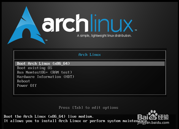Click the blue 'linux' logo wordmark
This screenshot has height=129, width=179.
click(112, 23)
